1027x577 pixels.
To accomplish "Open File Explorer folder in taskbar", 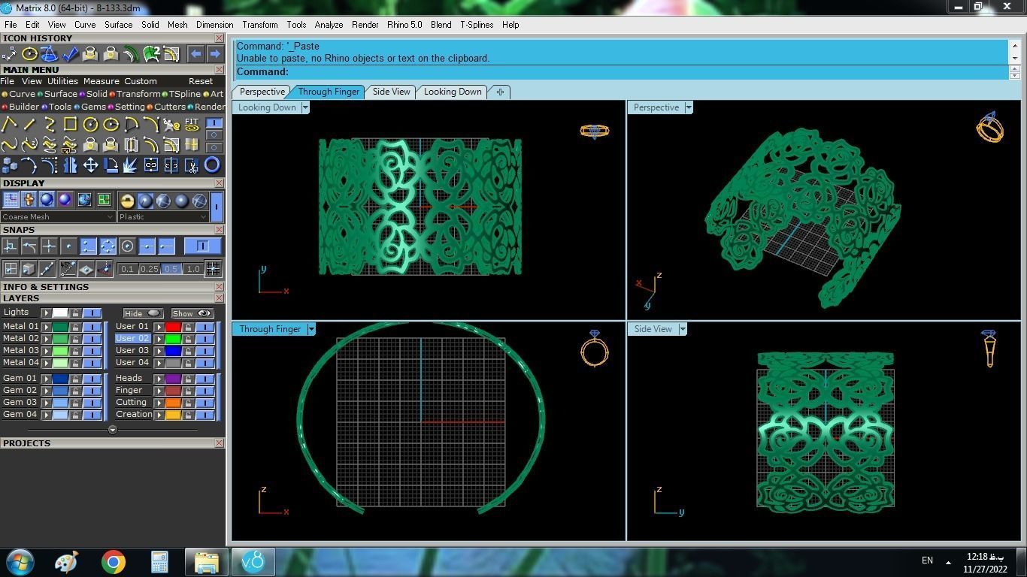I will click(206, 562).
